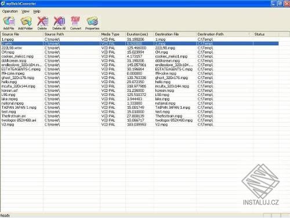
Task: Sort by Destination Path column header
Action: (x=224, y=34)
